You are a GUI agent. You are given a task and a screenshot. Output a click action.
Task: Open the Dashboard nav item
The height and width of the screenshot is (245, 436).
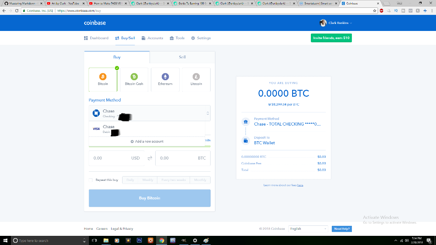click(x=96, y=38)
